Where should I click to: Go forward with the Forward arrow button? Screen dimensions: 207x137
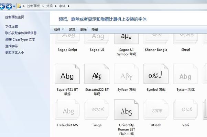point(9,6)
